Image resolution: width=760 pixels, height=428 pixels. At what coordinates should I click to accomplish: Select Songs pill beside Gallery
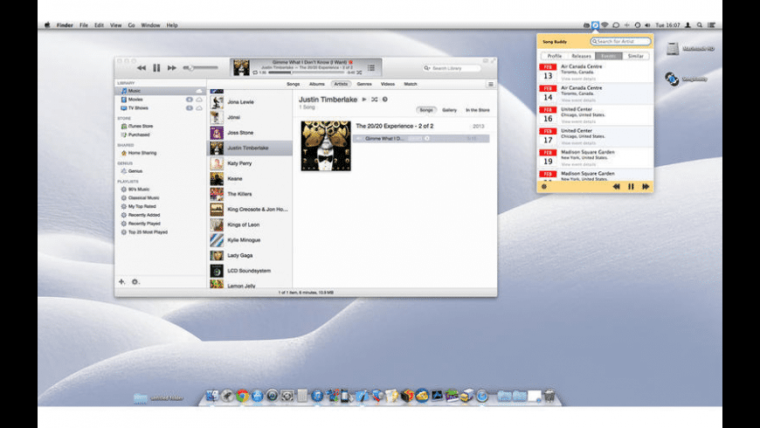pos(426,110)
